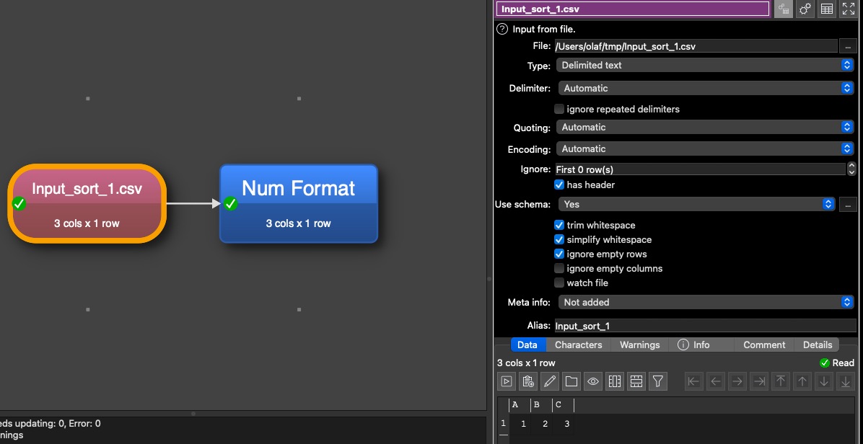Toggle 'ignore repeated delimiters' checkbox
This screenshot has width=863, height=444.
click(x=559, y=109)
